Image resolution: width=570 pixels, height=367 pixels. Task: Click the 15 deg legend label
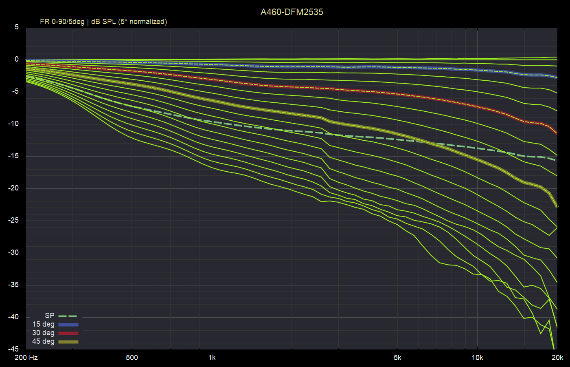pos(44,324)
